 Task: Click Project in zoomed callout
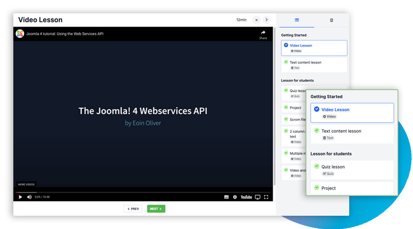point(352,188)
